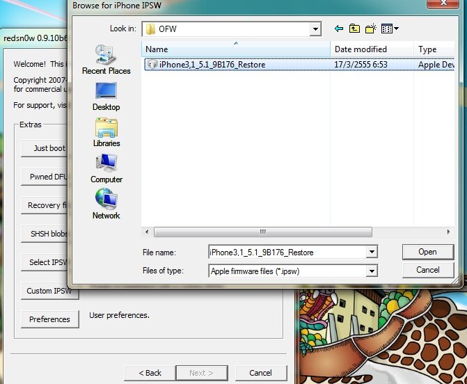Click the scroll right arrow
467x384 pixels.
pos(448,232)
